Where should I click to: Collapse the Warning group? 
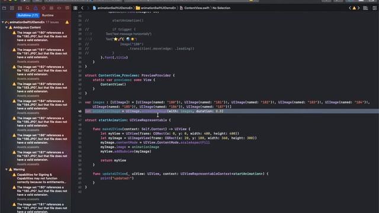point(7,170)
